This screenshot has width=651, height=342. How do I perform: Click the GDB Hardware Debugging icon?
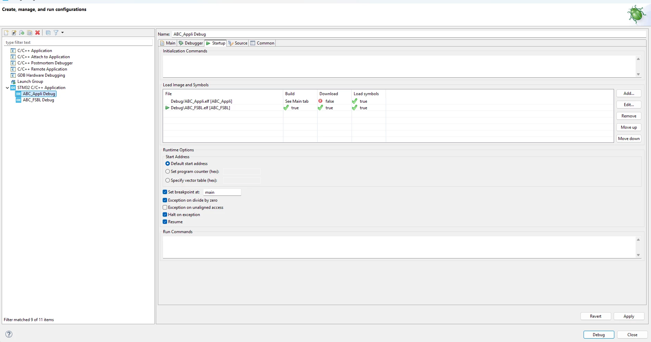[x=13, y=75]
